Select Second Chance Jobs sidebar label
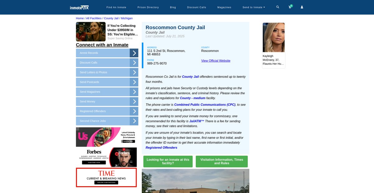Image resolution: width=374 pixels, height=193 pixels. pyautogui.click(x=93, y=121)
